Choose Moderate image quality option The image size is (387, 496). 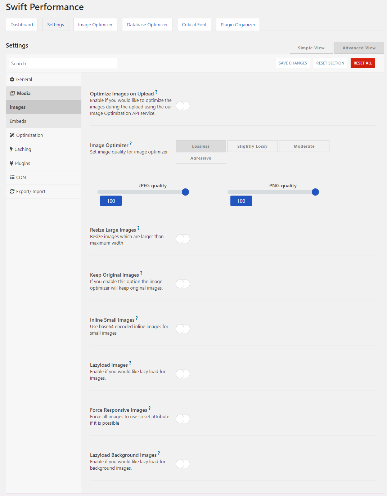coord(304,146)
